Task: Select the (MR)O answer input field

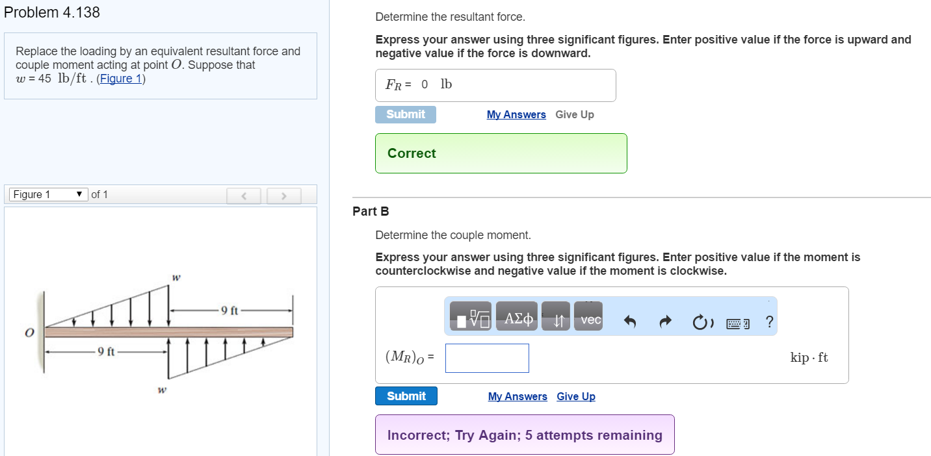Action: 486,358
